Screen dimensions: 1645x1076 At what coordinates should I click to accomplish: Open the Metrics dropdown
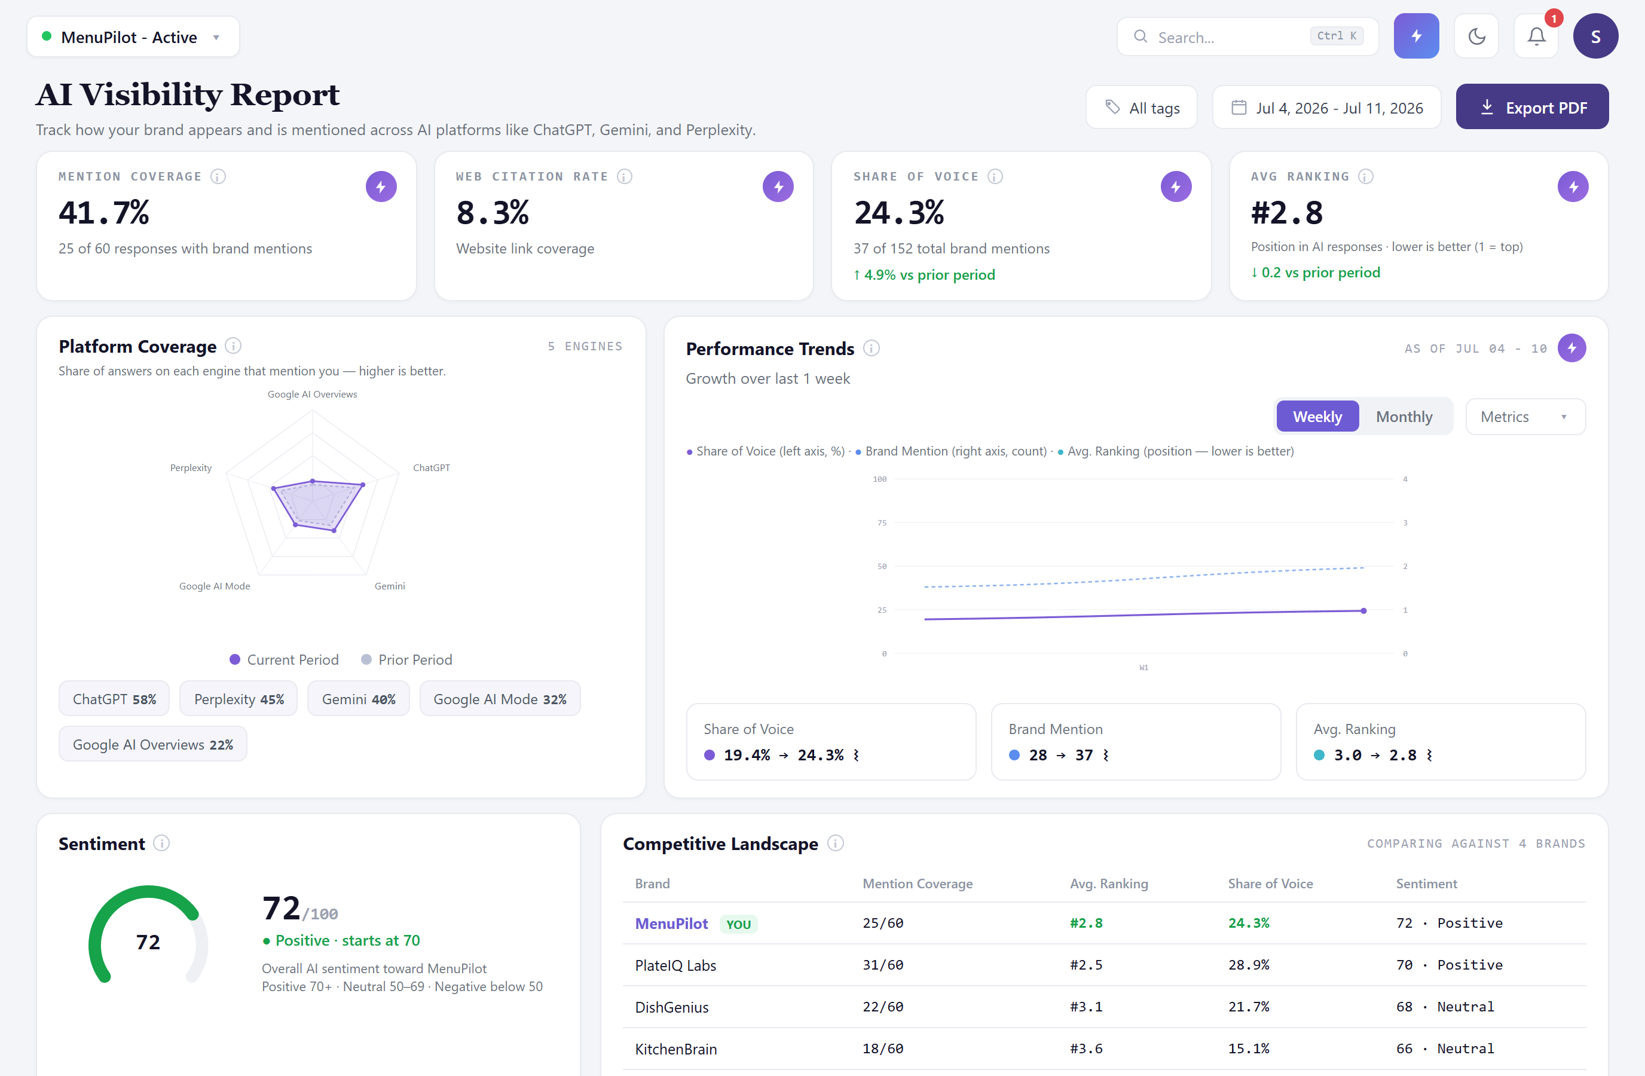tap(1525, 417)
